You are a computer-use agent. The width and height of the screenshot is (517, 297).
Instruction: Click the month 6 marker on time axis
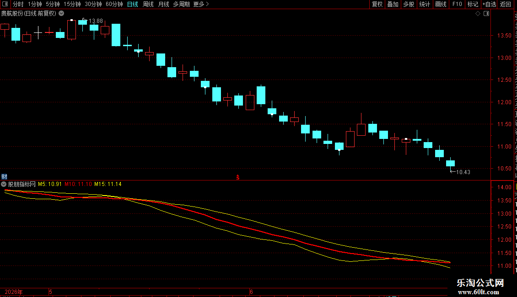click(251, 292)
